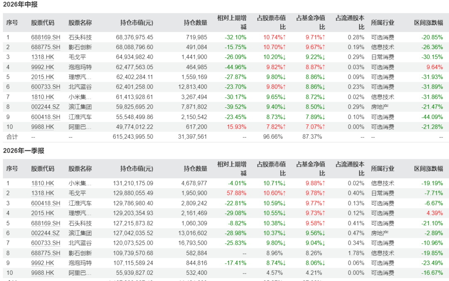449x281 pixels.
Task: Open stock code 2015.HK in 2026年一季报 table
Action: 42,213
